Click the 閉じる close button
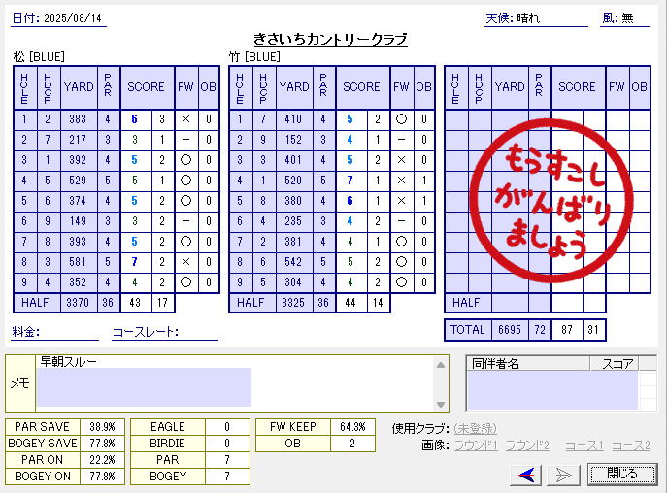Screen dimensions: 667x493 click(621, 474)
